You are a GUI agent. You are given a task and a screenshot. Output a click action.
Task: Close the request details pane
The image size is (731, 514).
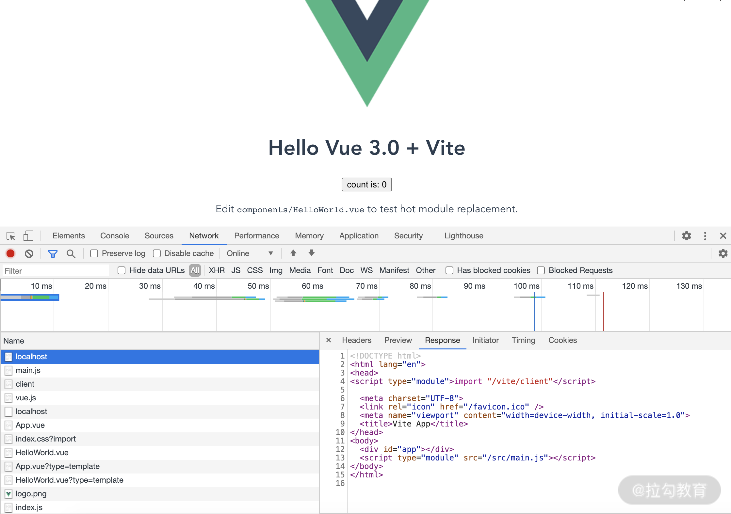point(329,340)
